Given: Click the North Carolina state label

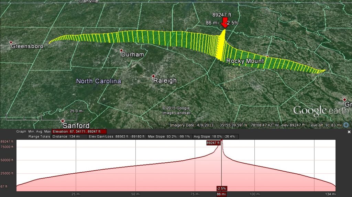Looking at the screenshot, I should coord(99,81).
